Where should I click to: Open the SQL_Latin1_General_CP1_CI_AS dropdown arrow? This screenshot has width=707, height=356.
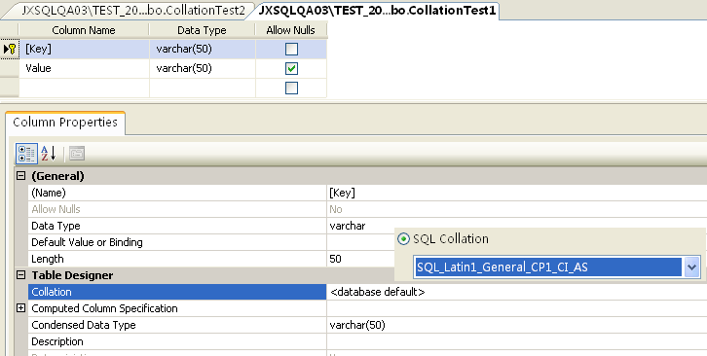(x=691, y=267)
